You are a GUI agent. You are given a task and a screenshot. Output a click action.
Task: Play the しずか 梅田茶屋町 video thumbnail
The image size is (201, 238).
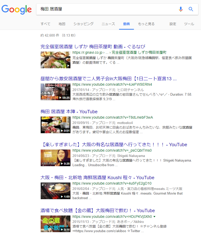pos(56,60)
